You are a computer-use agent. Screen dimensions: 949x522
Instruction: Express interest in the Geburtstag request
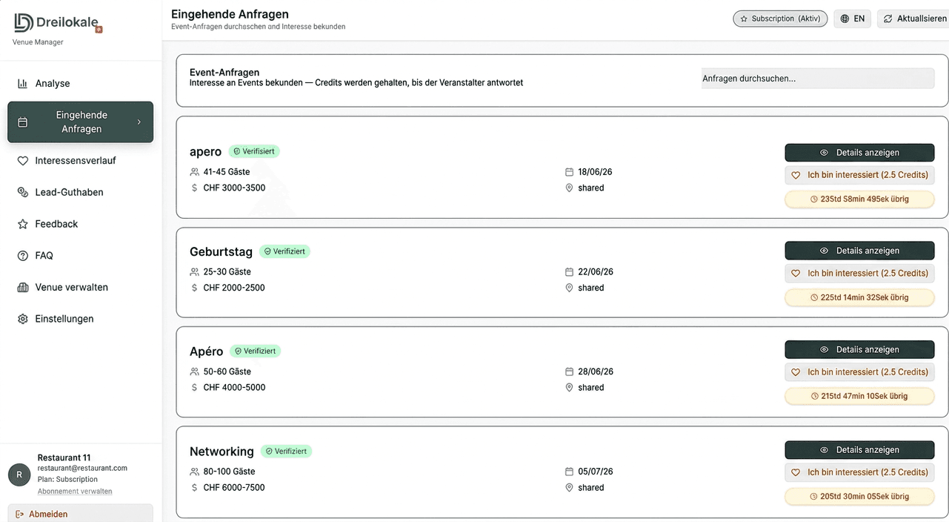(x=859, y=274)
